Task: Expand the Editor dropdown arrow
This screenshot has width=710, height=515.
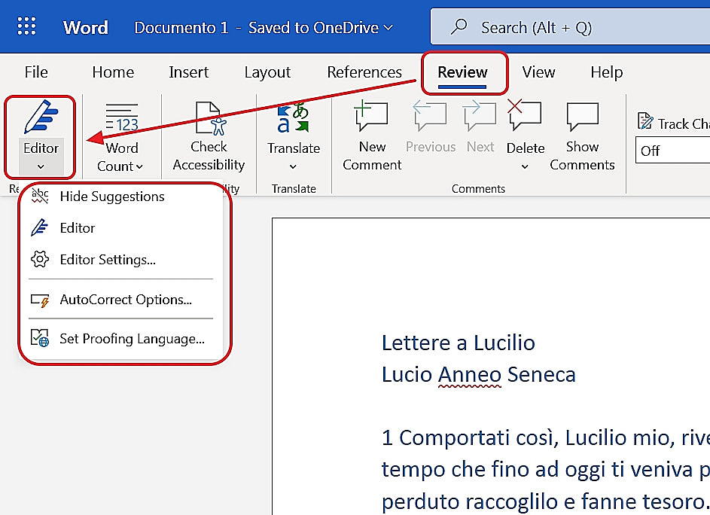Action: click(x=41, y=166)
